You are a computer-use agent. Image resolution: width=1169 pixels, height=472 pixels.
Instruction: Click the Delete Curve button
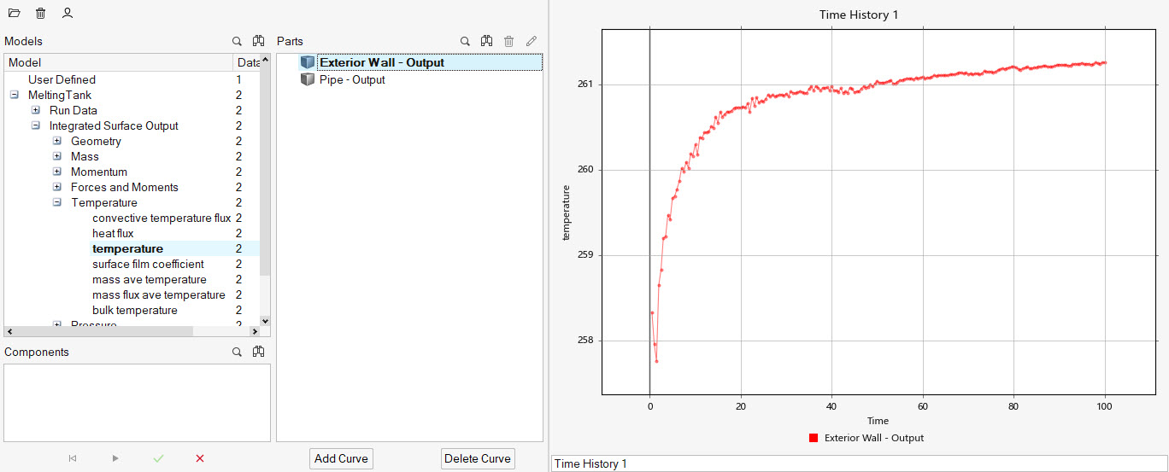coord(478,458)
